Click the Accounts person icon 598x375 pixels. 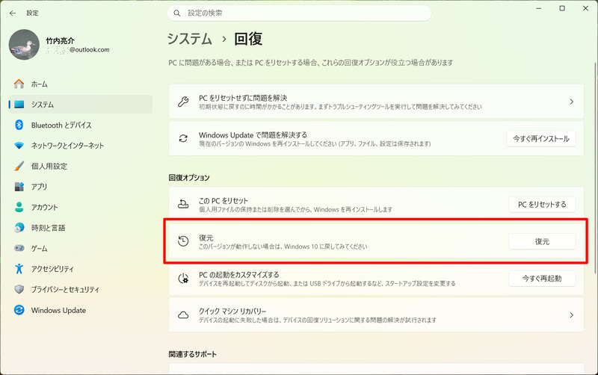pyautogui.click(x=19, y=207)
